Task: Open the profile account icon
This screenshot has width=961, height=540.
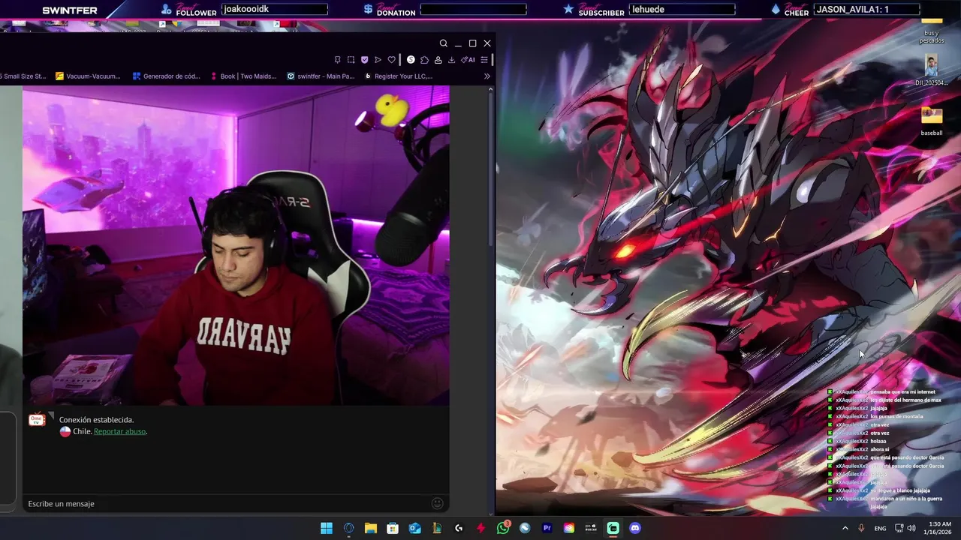Action: pyautogui.click(x=438, y=60)
